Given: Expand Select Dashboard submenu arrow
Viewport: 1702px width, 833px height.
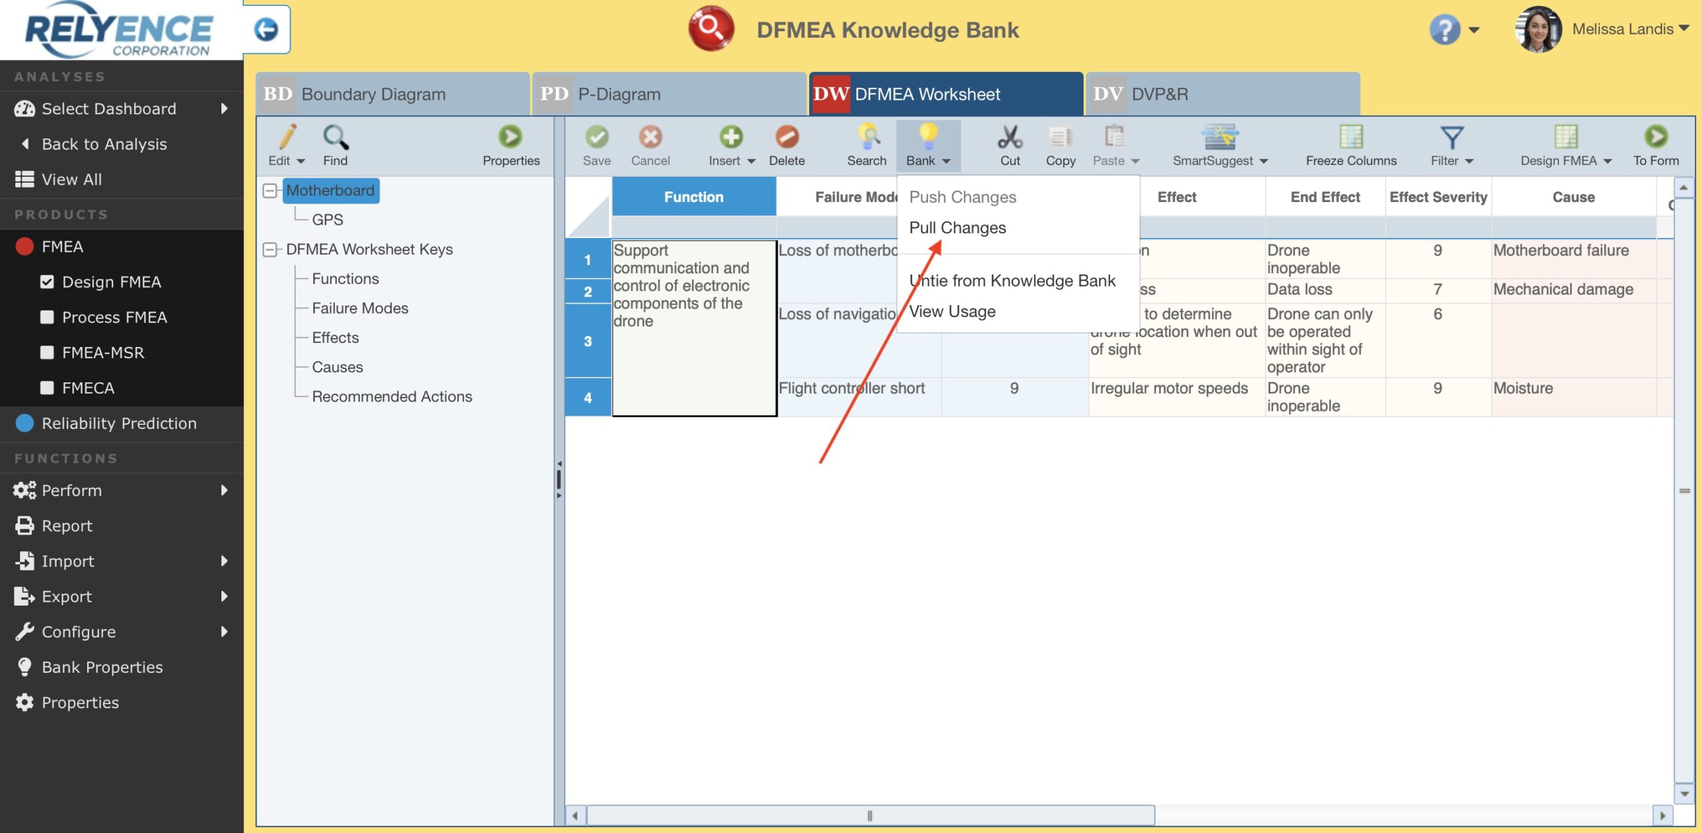Looking at the screenshot, I should click(x=224, y=108).
